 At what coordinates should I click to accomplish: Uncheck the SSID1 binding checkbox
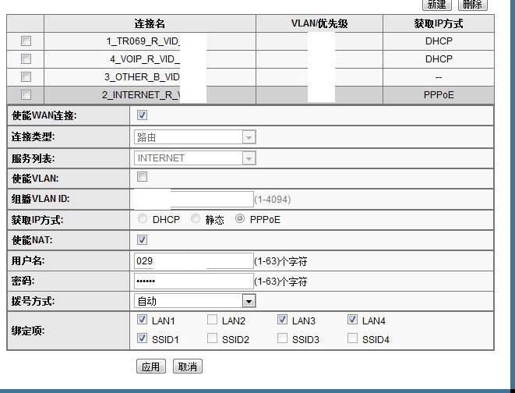(x=143, y=338)
